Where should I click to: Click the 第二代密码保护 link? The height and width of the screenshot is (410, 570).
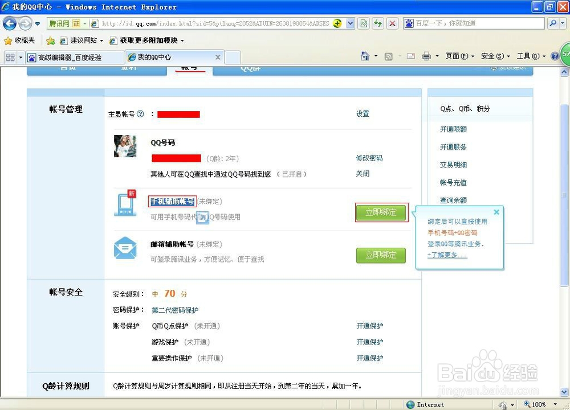click(175, 310)
